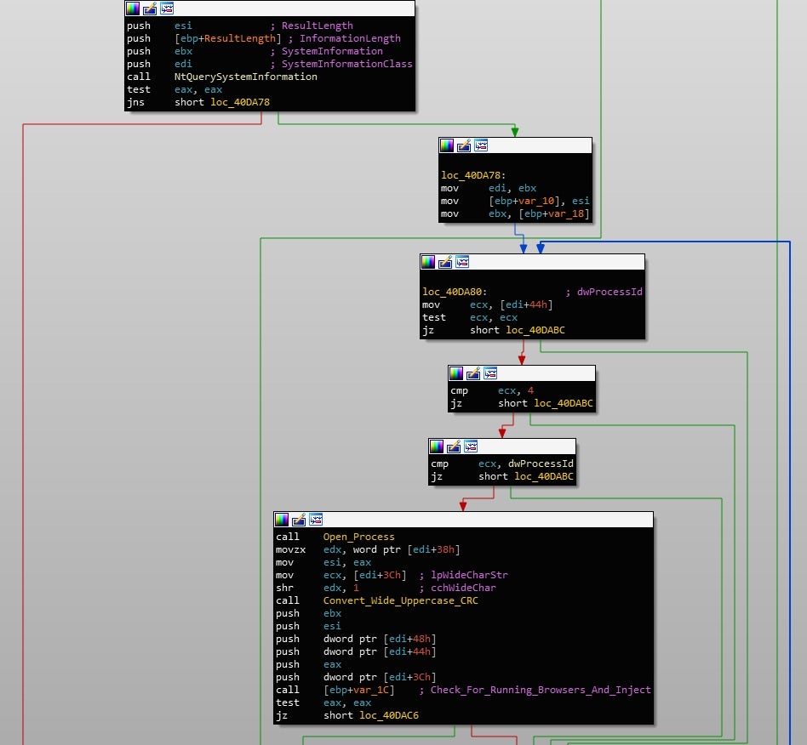Click group nodes icon on 'cmp ecx, 4' block
This screenshot has height=745, width=807.
tap(490, 373)
